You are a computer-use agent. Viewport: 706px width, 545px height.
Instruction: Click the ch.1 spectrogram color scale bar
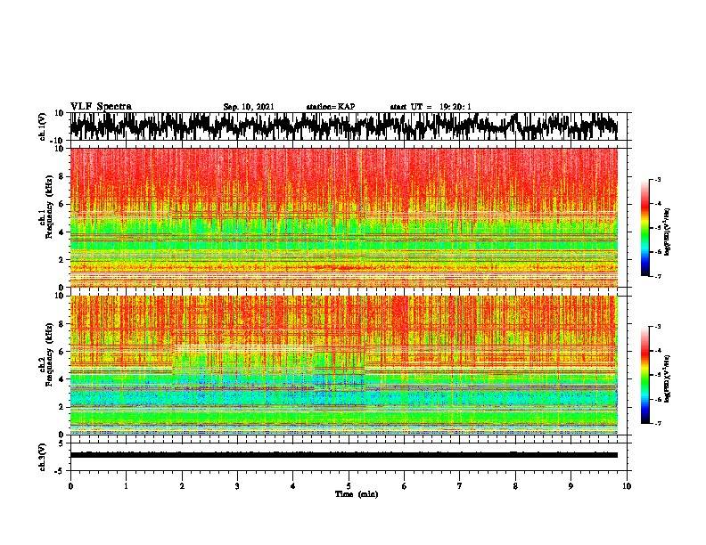pos(645,228)
